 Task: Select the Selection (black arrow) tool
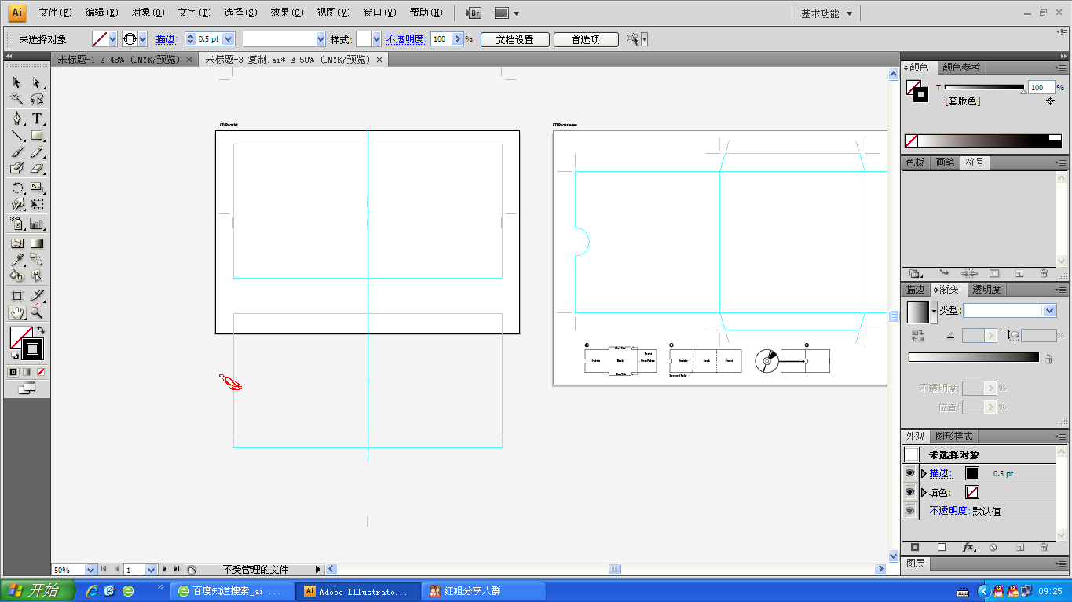(x=17, y=82)
